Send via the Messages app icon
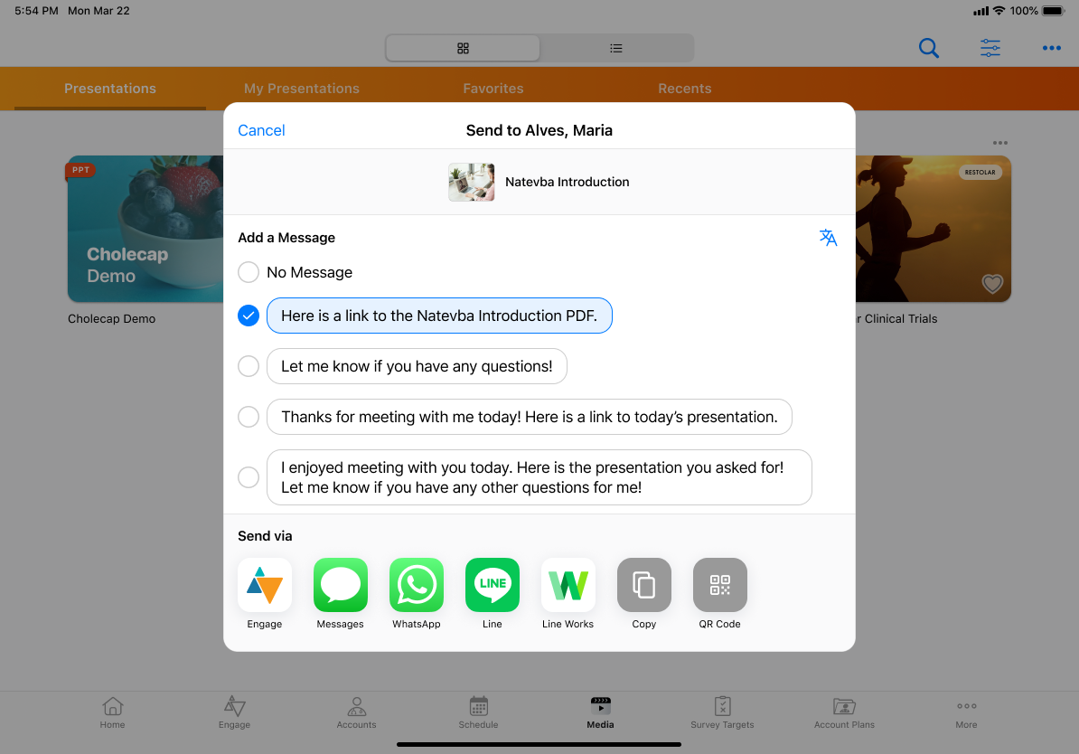Viewport: 1079px width, 754px height. coord(341,585)
